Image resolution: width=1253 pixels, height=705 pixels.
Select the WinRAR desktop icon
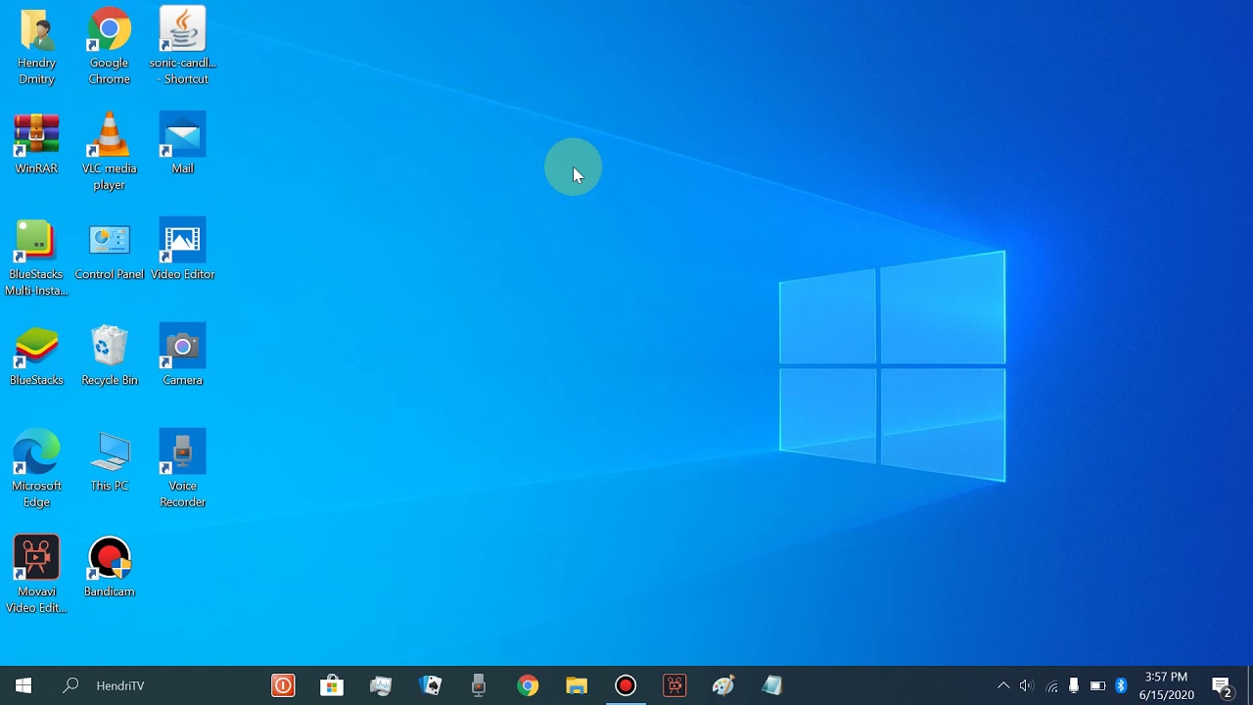36,144
